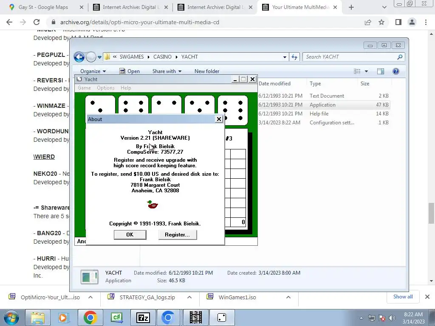This screenshot has width=435, height=326.
Task: Click the search magnifier icon in Explorer
Action: coord(400,57)
